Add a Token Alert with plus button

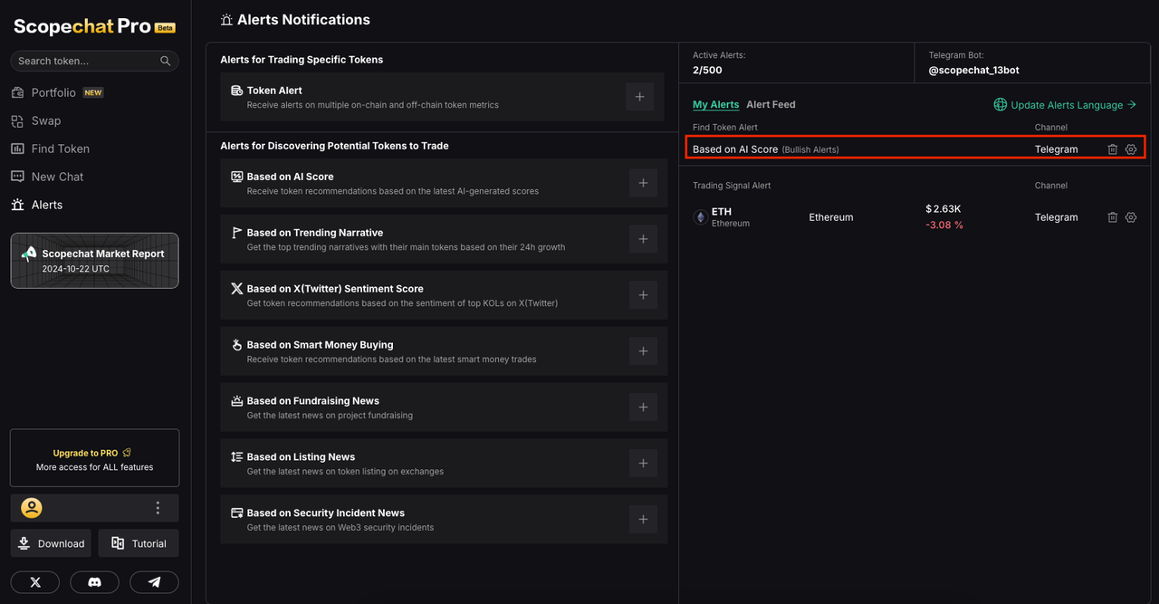click(x=639, y=97)
